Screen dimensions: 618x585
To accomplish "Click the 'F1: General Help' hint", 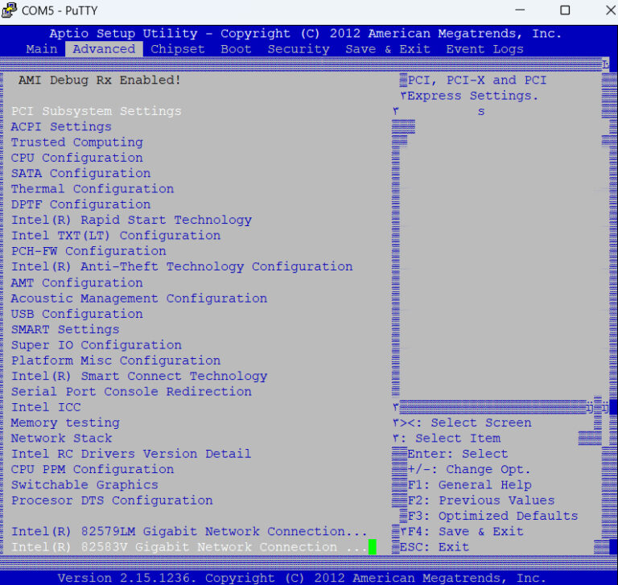I will point(469,485).
